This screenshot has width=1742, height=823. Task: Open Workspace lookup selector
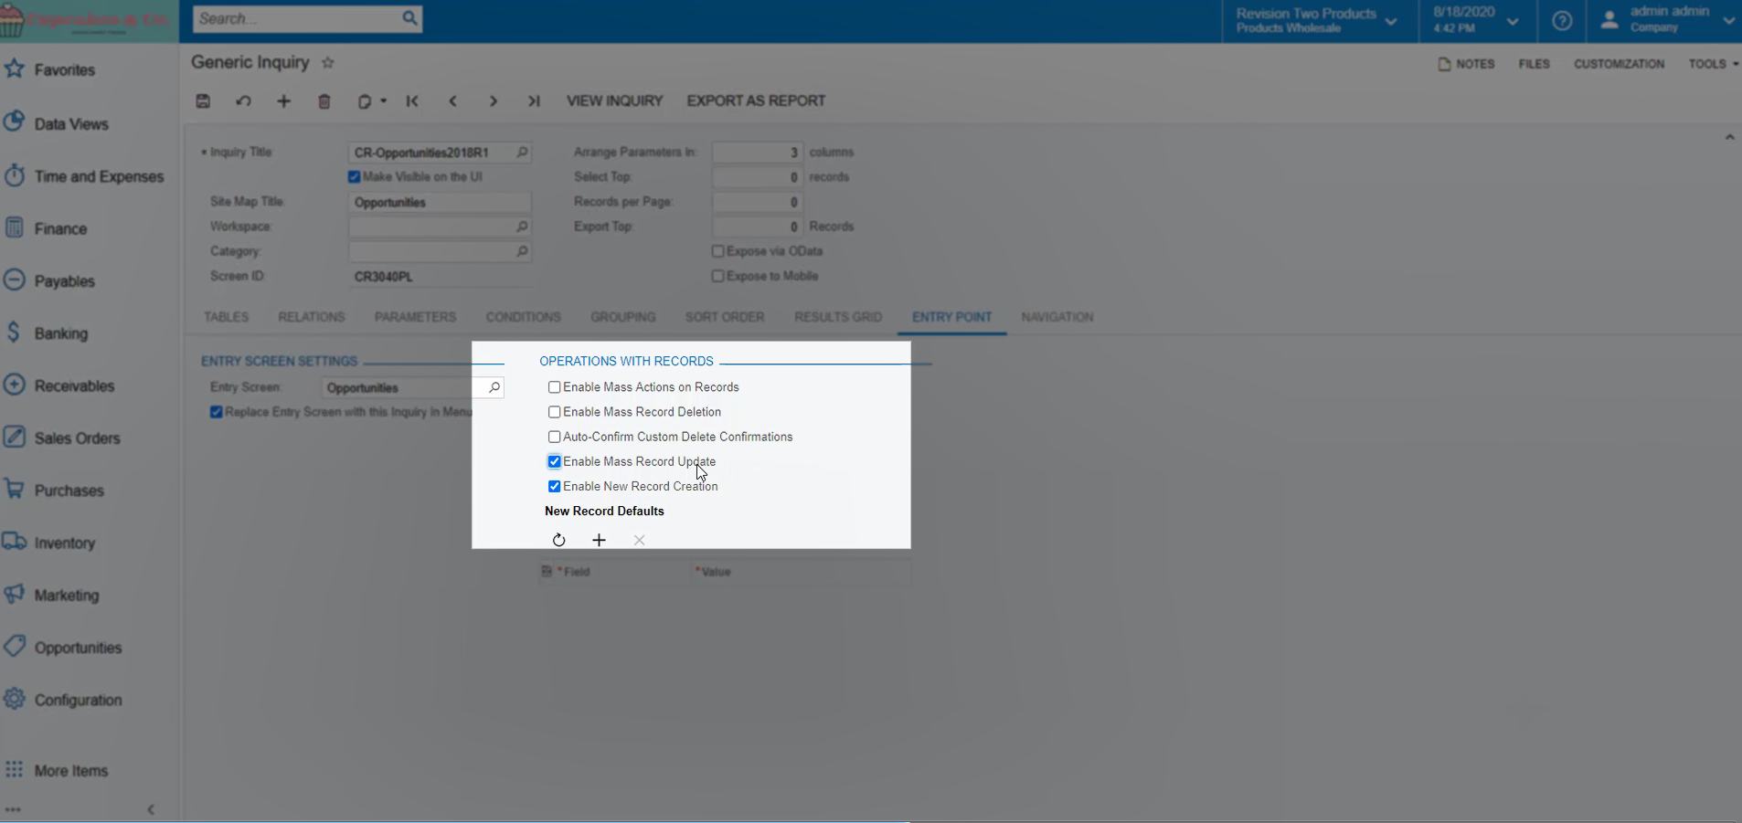(522, 227)
